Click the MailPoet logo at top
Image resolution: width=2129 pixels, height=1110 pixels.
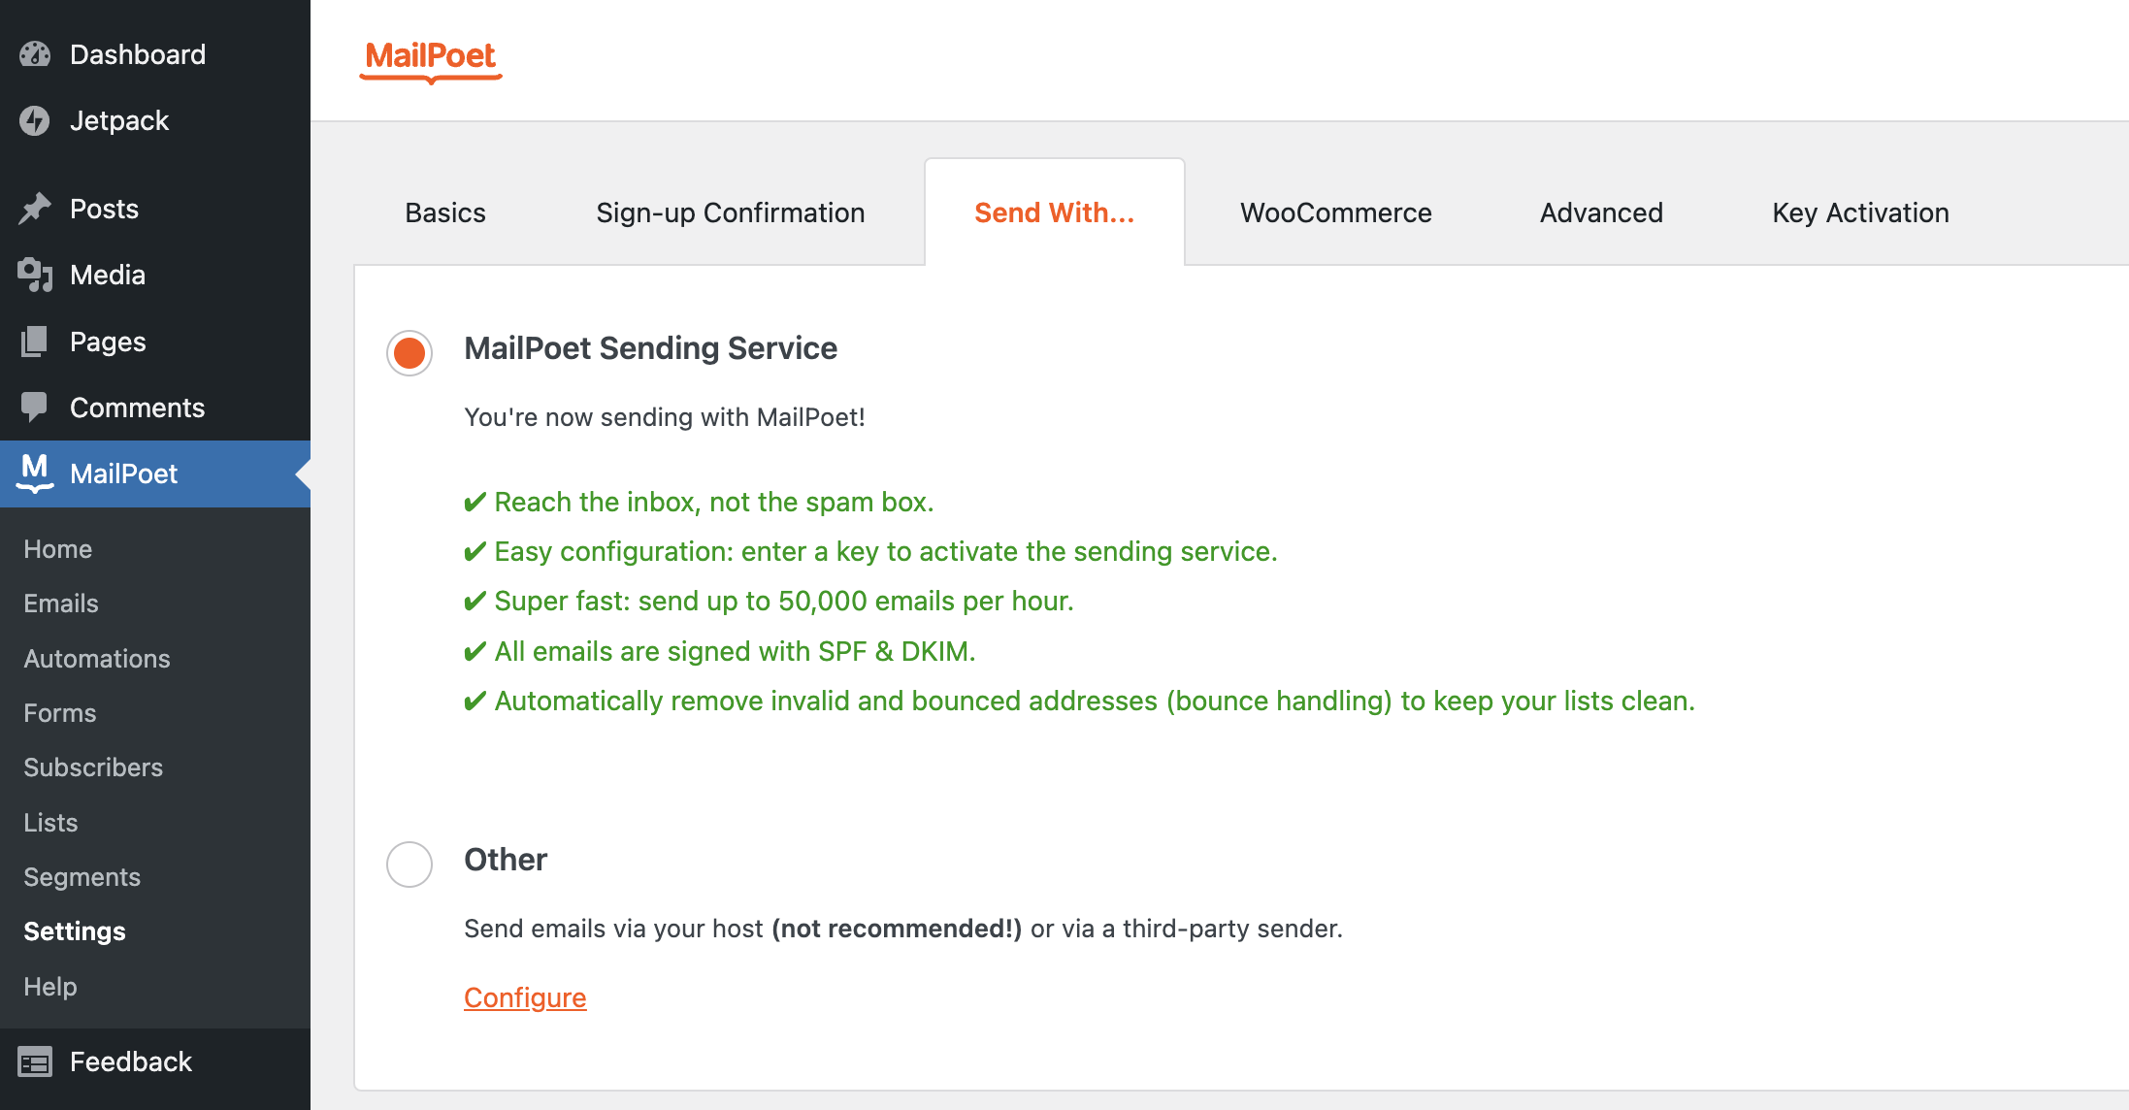(x=430, y=58)
